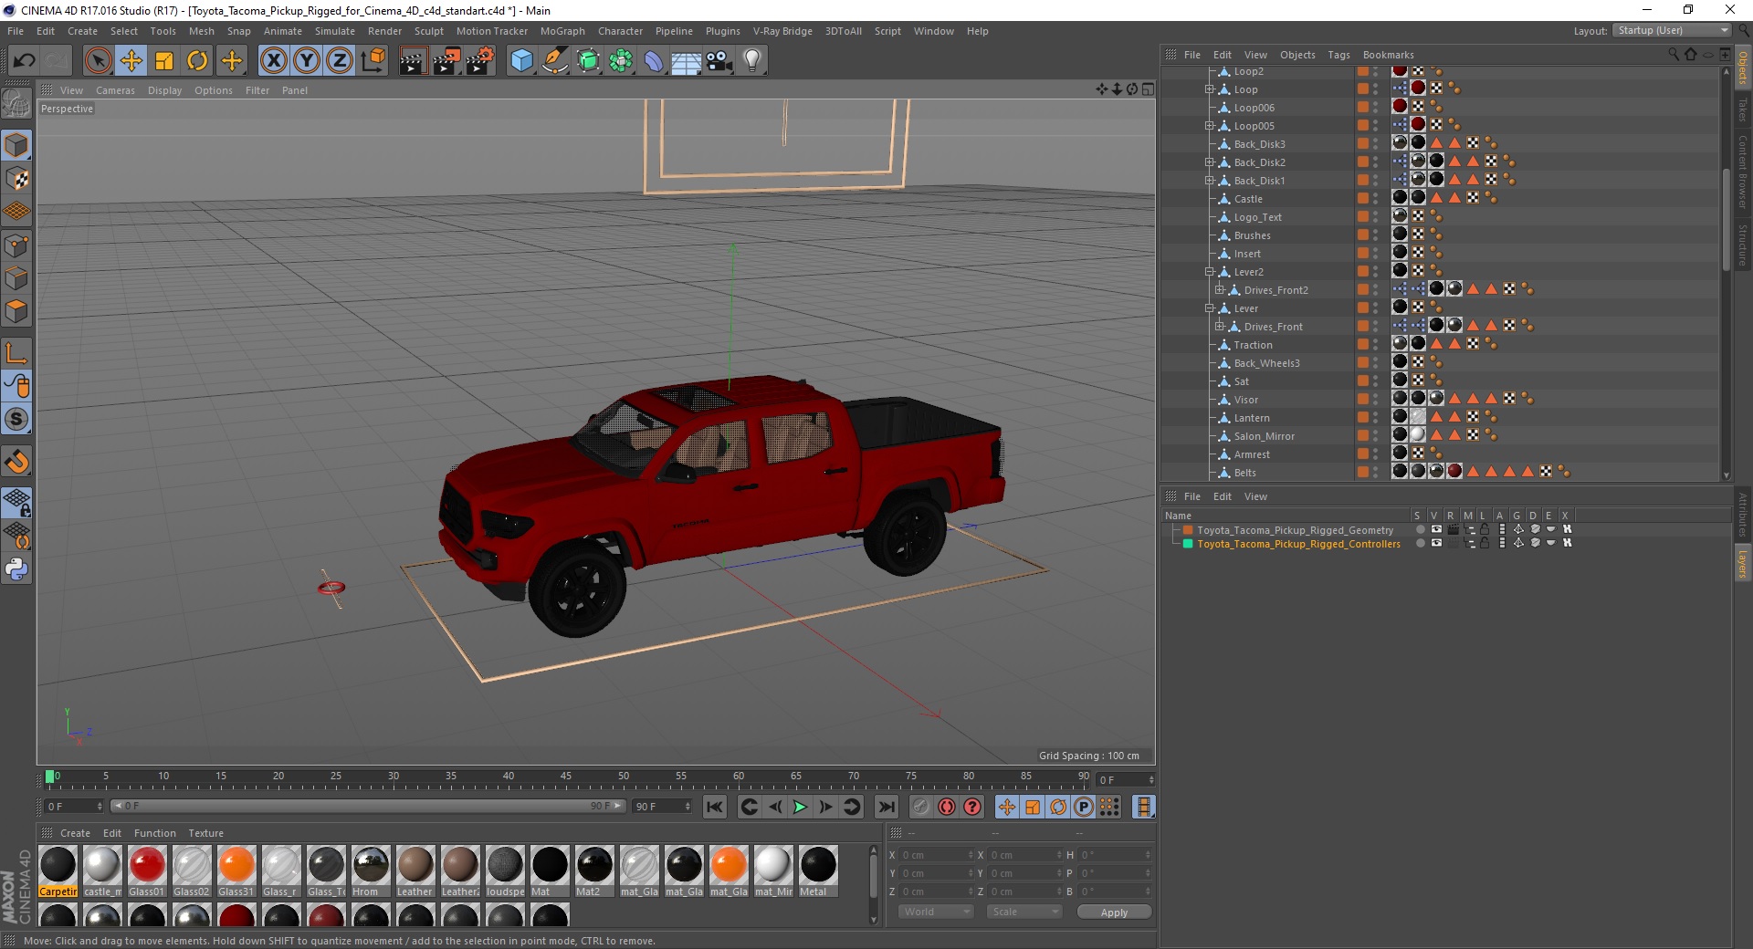Viewport: 1753px width, 949px height.
Task: Add a light object
Action: pyautogui.click(x=752, y=61)
